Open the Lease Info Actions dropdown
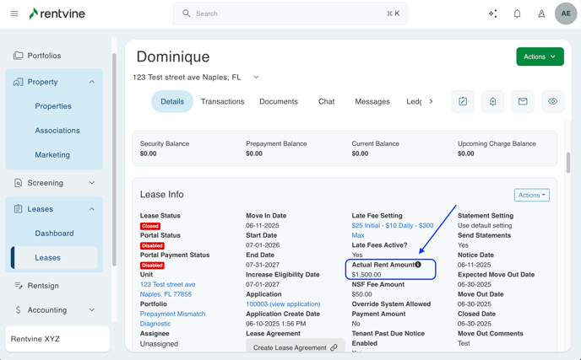 (531, 195)
